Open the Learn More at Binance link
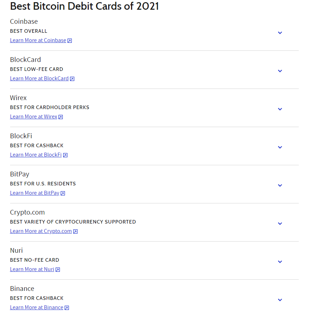Viewport: 328px width, 315px height. point(36,307)
